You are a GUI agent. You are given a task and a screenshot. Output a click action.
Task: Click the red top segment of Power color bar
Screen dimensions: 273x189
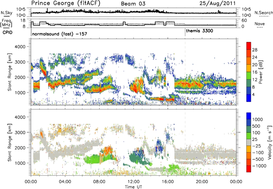coord(249,46)
